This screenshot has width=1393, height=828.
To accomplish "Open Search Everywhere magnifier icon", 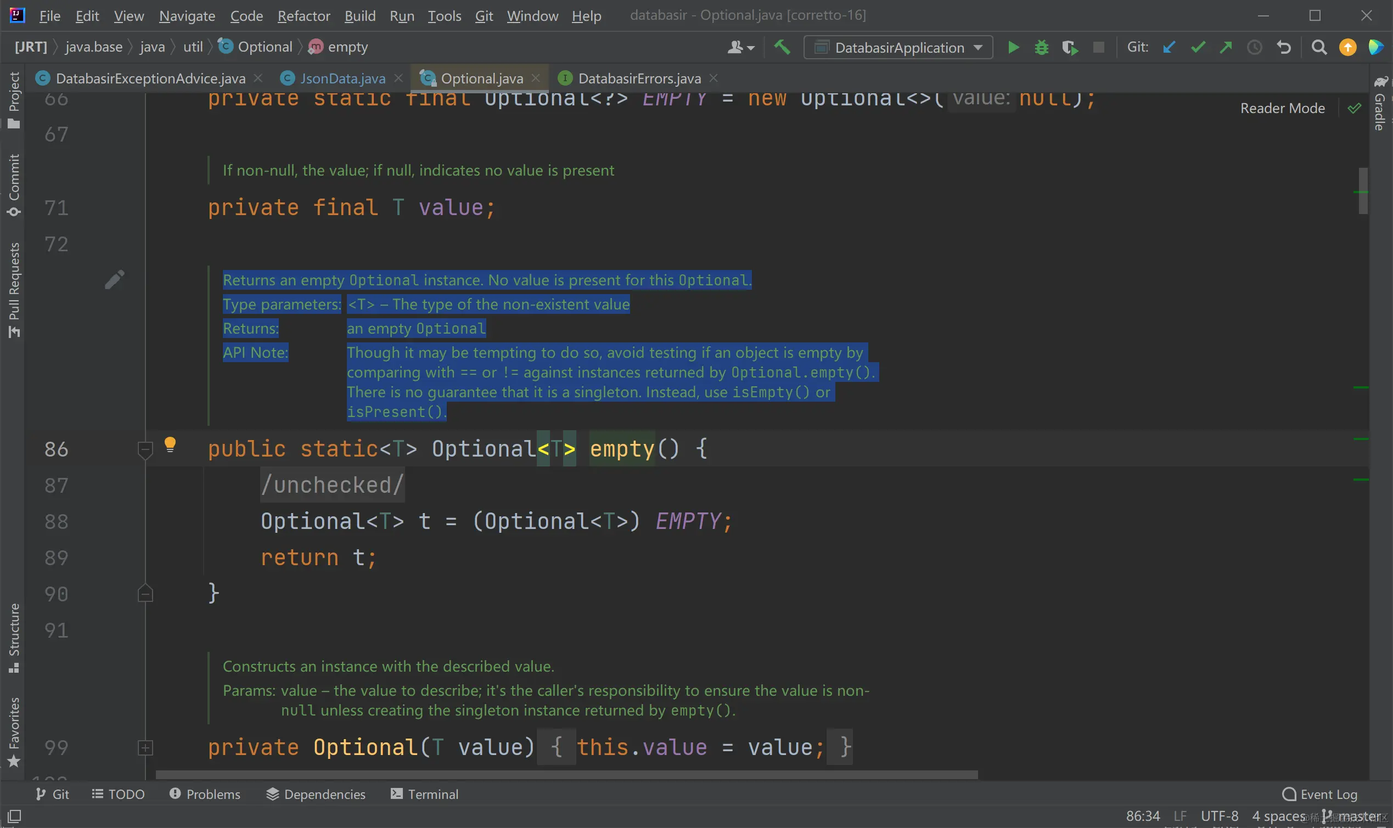I will [1319, 47].
